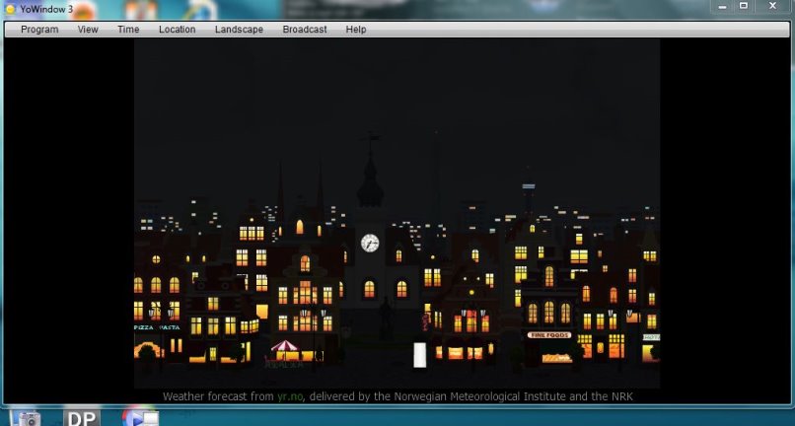The width and height of the screenshot is (795, 426).
Task: Click the yr.no forecast link
Action: (290, 396)
